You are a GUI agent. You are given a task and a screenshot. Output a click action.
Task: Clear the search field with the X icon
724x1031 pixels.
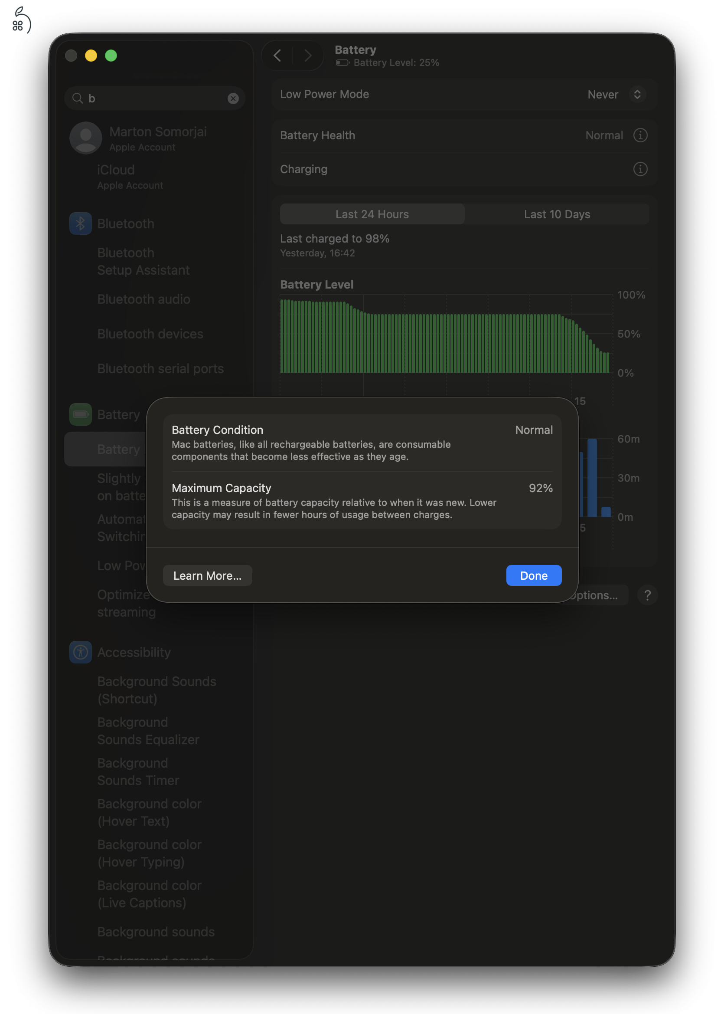pos(233,99)
